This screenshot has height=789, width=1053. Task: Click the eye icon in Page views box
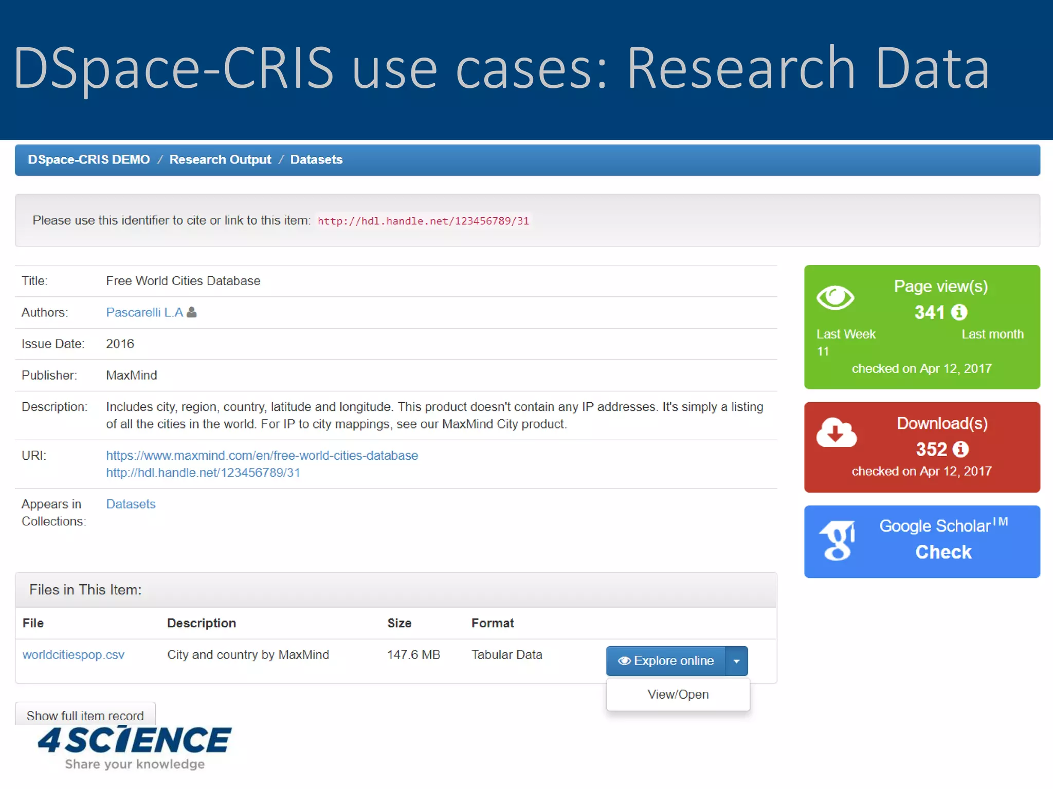point(835,297)
